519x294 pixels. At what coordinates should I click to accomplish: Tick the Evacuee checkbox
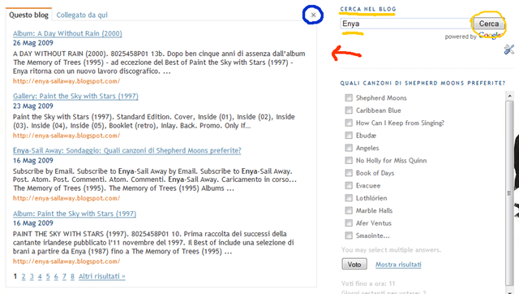(x=349, y=185)
